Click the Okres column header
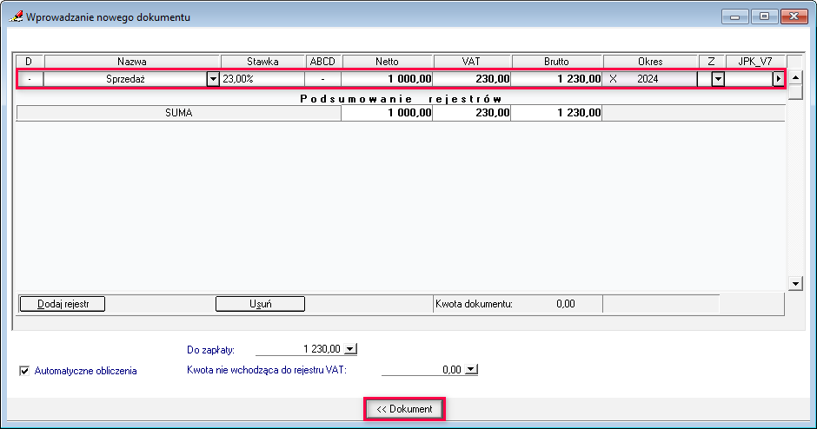Screen dimensions: 817x429 [x=650, y=62]
